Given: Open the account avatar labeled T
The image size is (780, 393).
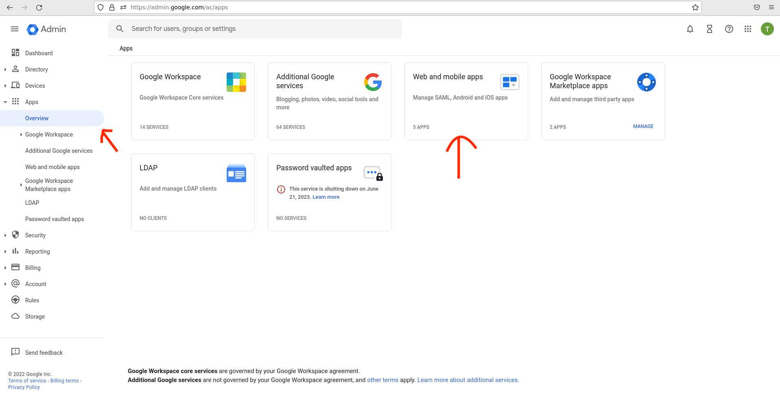Looking at the screenshot, I should pos(767,29).
